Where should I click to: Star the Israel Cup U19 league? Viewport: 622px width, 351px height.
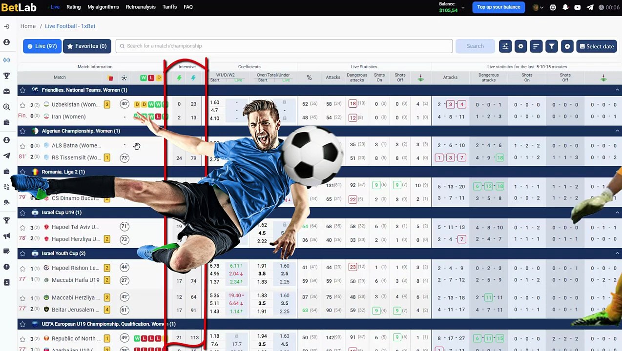click(x=22, y=213)
